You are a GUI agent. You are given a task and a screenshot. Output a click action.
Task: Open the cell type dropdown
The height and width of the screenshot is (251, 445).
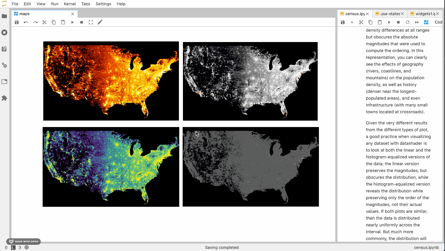(438, 22)
